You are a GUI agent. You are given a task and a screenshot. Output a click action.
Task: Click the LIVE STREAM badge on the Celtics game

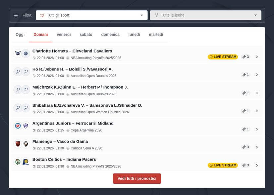(x=223, y=165)
